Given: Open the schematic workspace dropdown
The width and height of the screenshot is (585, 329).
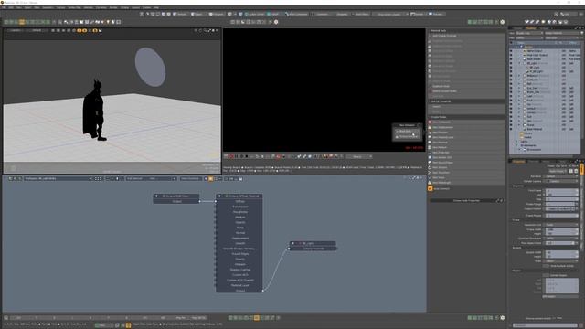Looking at the screenshot, I should click(58, 179).
